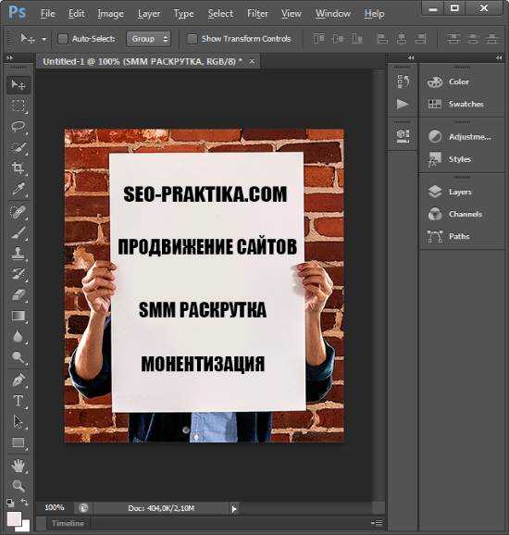
Task: Expand the narrow icon dock column
Action: point(411,57)
